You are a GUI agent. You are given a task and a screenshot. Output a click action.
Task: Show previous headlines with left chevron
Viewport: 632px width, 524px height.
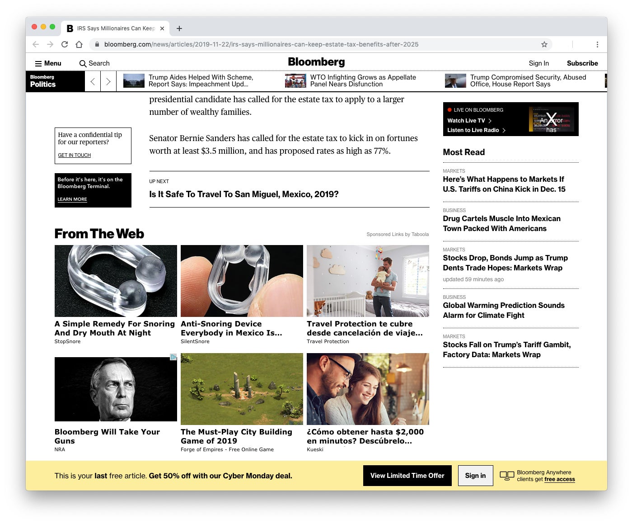(x=93, y=81)
